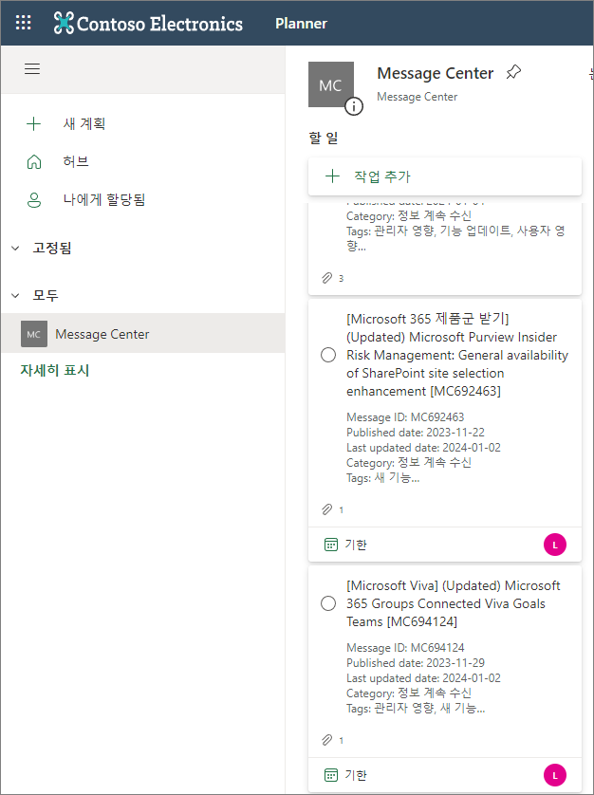Click the plus icon in 작업 추가

(332, 176)
